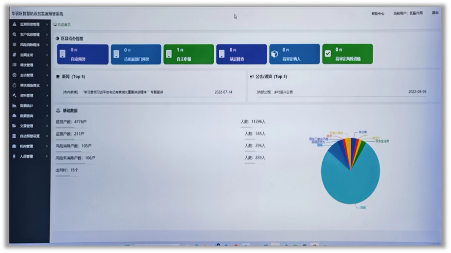
Task: Click the bank building icon beside 自动预警设置
Action: (x=14, y=136)
